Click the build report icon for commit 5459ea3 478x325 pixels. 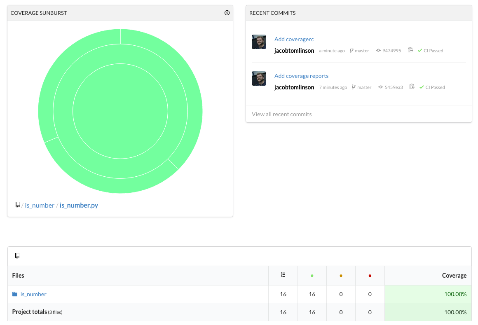[412, 87]
